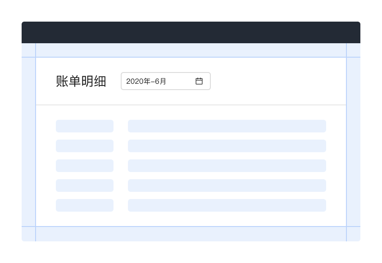Click inside the date input field
382x263 pixels.
click(153, 81)
